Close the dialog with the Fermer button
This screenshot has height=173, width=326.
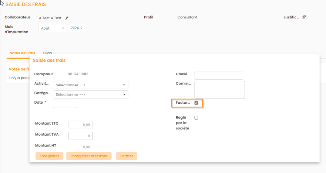(127, 156)
